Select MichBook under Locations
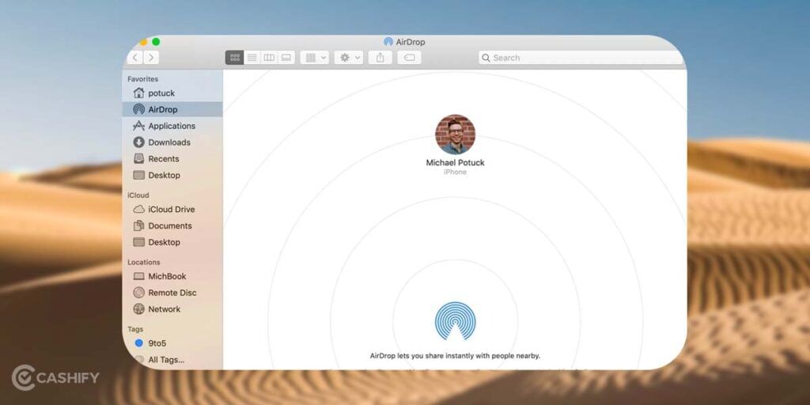Viewport: 810px width, 405px height. (172, 276)
